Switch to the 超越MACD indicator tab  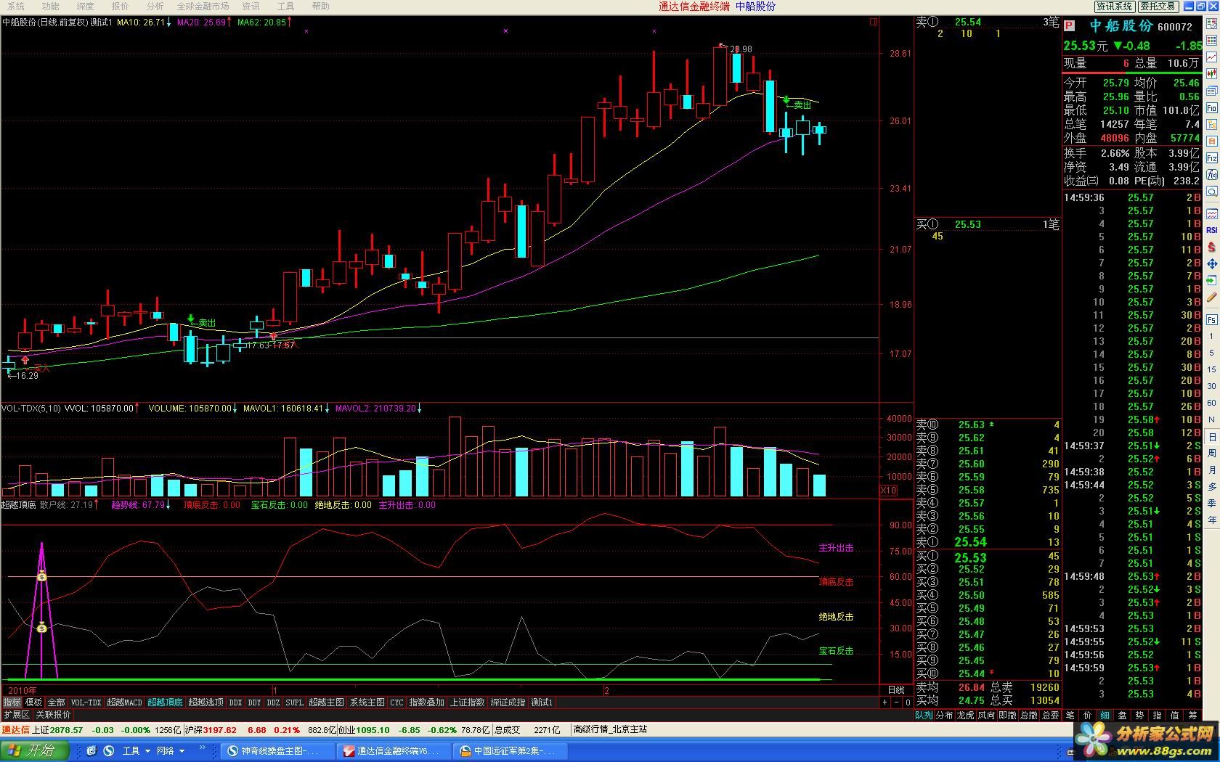coord(125,702)
